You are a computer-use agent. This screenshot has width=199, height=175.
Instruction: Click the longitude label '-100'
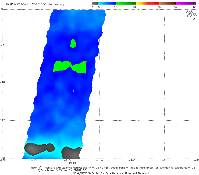tap(132, 160)
